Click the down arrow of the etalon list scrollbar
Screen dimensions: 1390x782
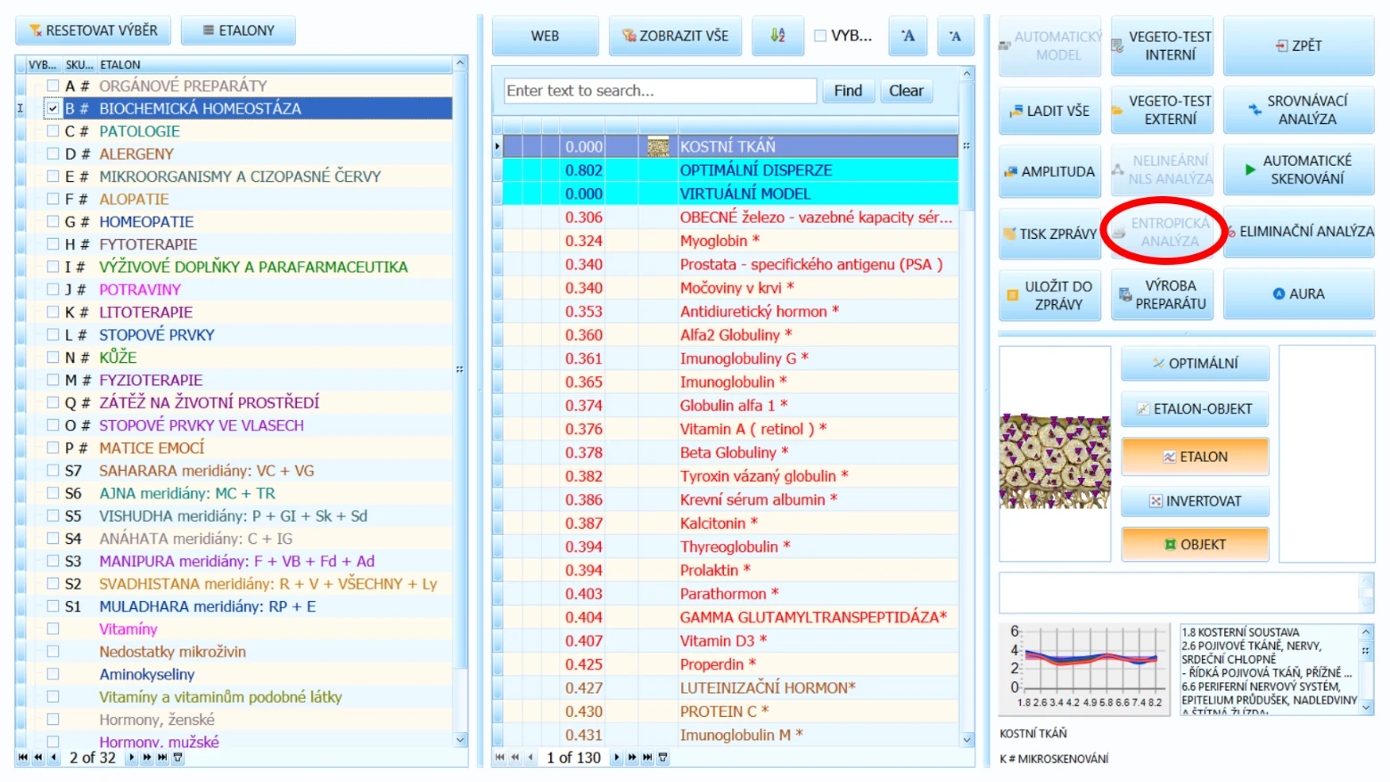click(x=461, y=739)
